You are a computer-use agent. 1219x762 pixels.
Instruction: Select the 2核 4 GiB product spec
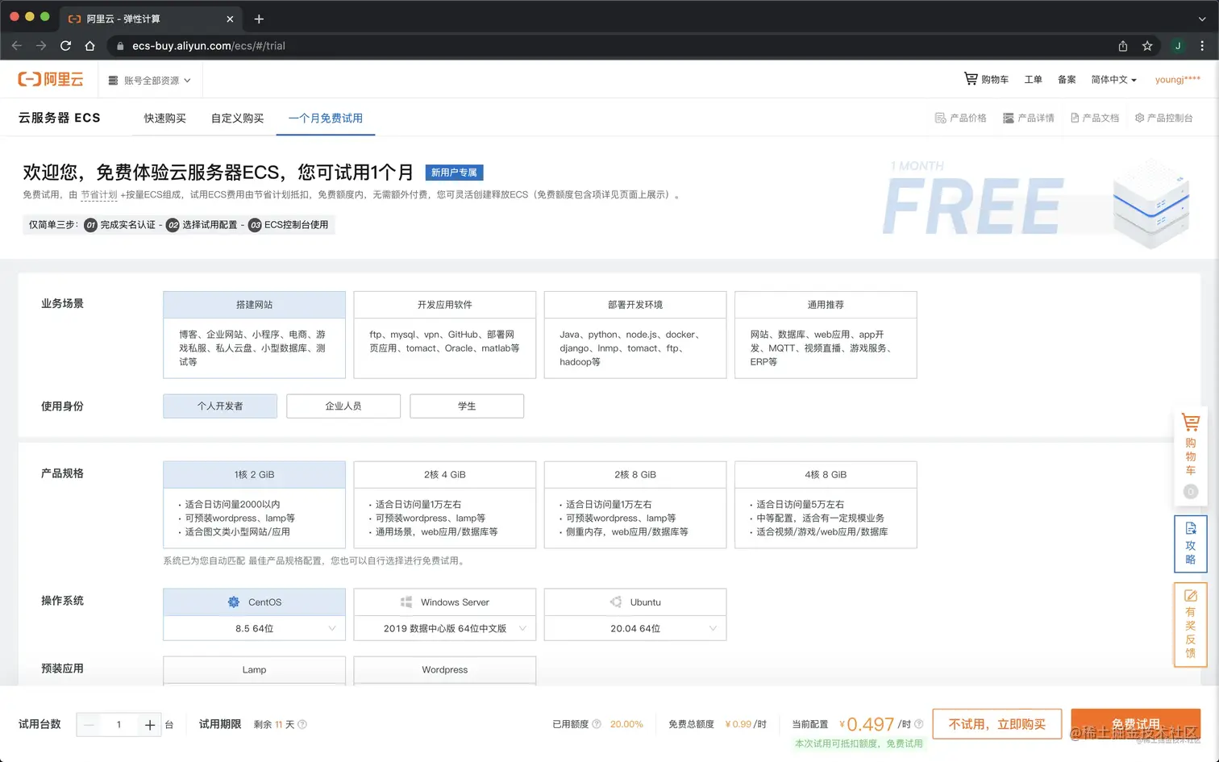[x=445, y=504]
